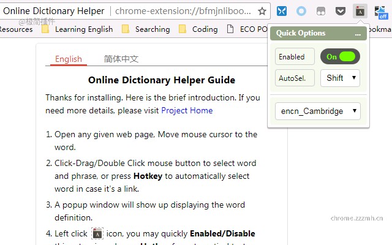Click the blue X-shaped extension icon

click(282, 11)
